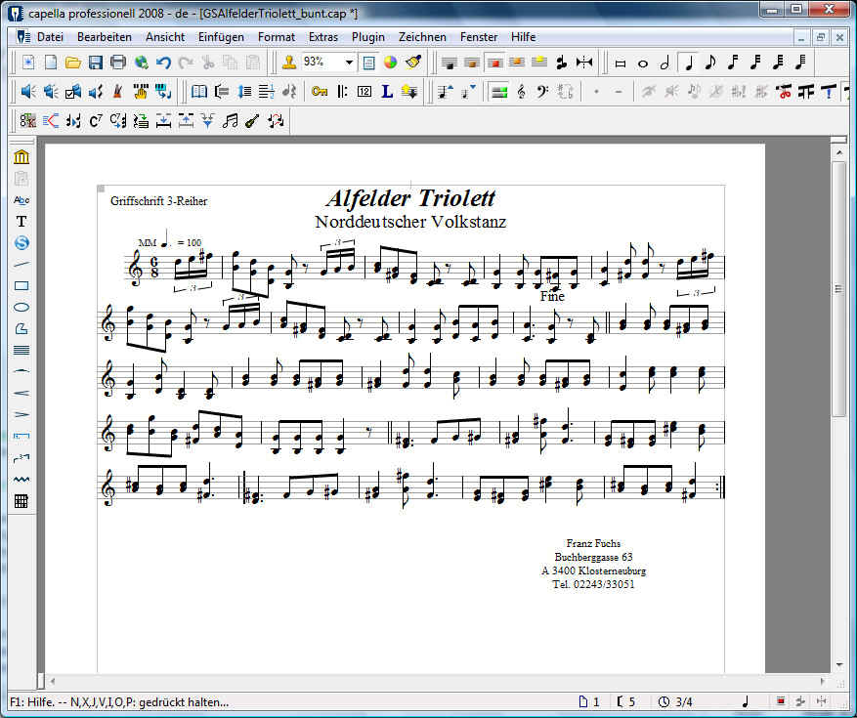Choose the plain text 'T' tool
This screenshot has width=857, height=718.
[21, 222]
